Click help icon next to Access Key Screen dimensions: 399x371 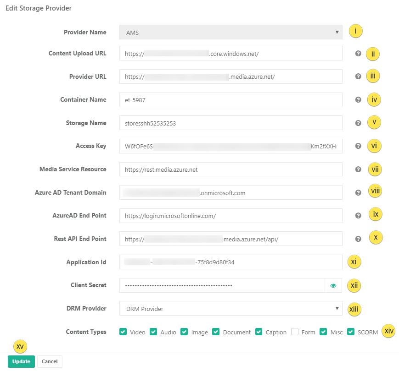(358, 146)
